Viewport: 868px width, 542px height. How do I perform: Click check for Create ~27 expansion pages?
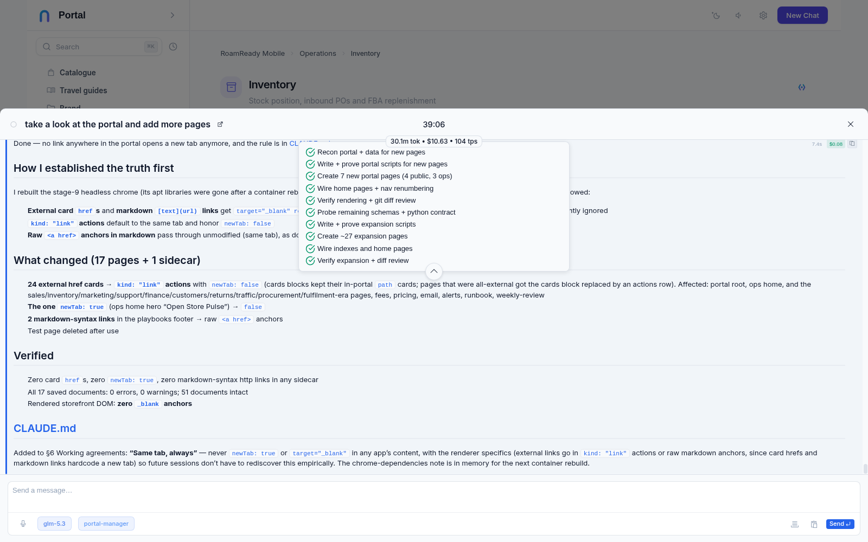(310, 236)
